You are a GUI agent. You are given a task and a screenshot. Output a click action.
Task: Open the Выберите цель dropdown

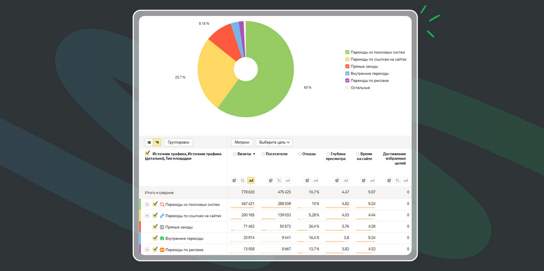(x=274, y=142)
